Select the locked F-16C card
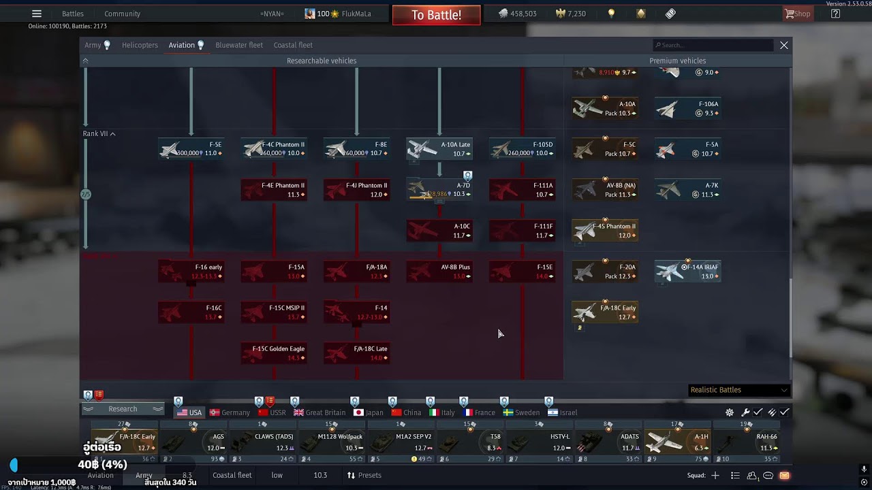 191,312
